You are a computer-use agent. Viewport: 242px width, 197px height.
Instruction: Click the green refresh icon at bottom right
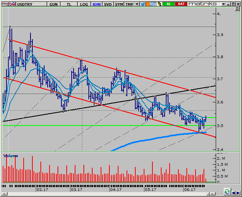pos(227,191)
